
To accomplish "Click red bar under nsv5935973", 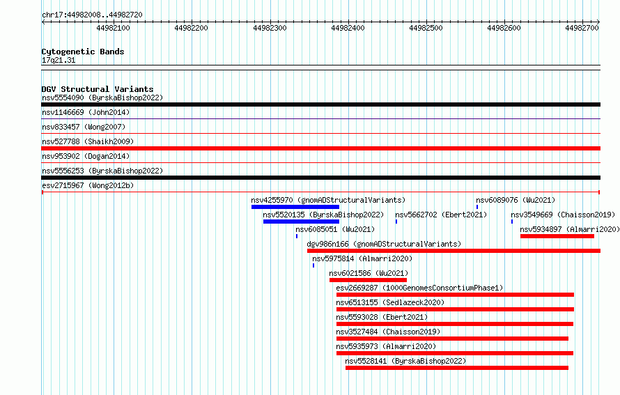I will (x=455, y=353).
